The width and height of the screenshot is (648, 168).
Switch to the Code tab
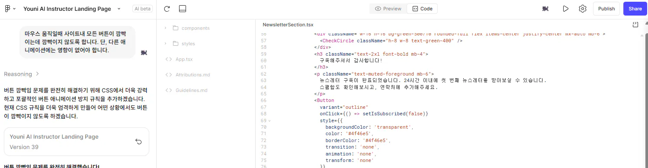tap(422, 9)
